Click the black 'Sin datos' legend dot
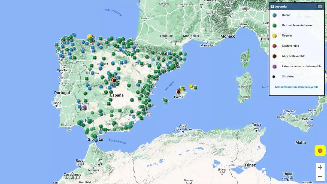 (x=274, y=77)
